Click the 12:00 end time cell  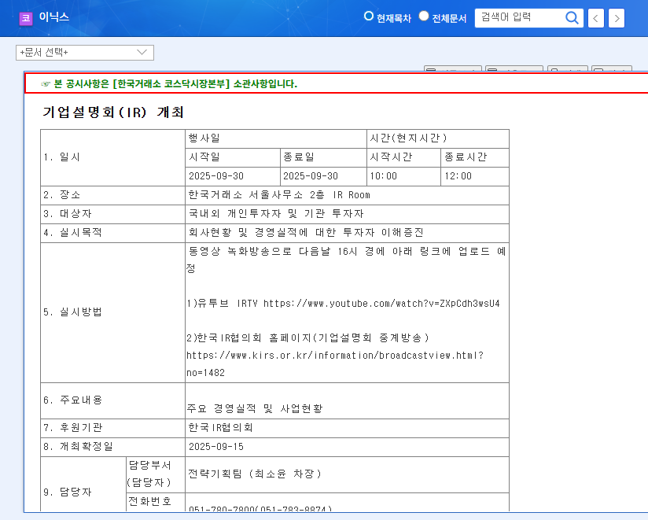coord(475,176)
